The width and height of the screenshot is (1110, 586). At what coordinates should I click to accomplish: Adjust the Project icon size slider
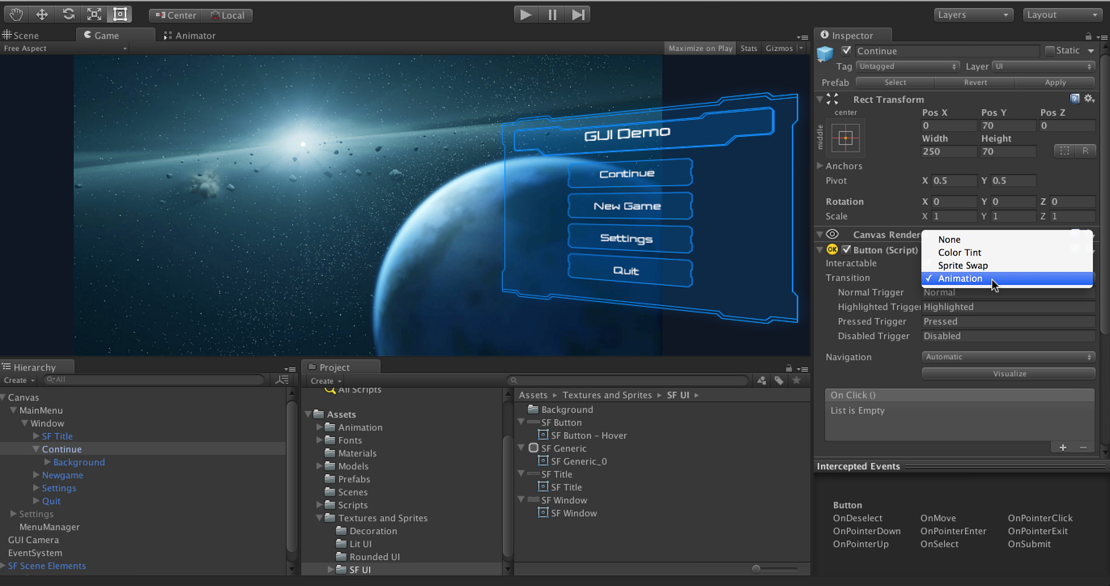(x=756, y=569)
